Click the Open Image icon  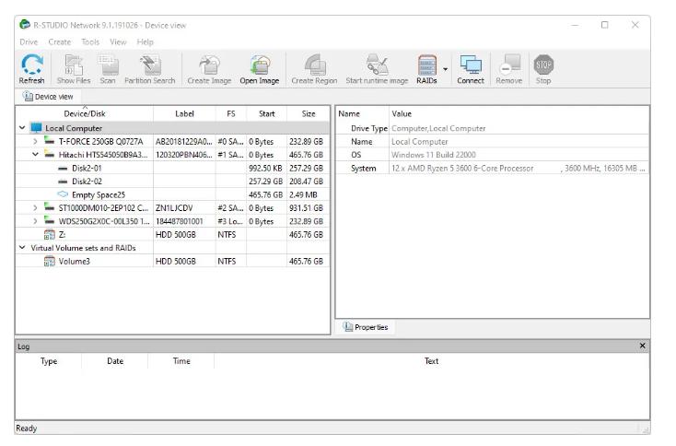(x=259, y=66)
